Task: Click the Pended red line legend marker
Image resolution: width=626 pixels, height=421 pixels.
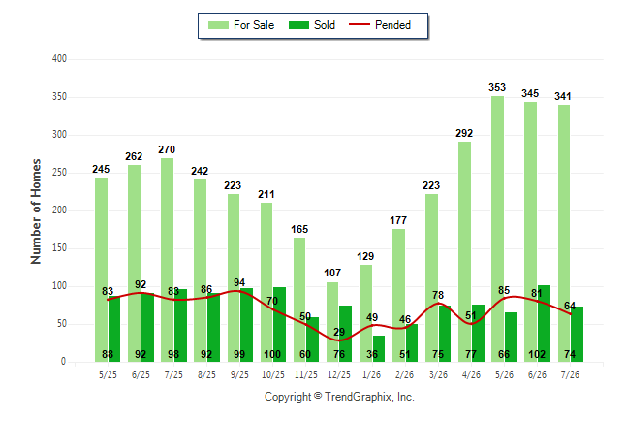Action: [x=360, y=24]
